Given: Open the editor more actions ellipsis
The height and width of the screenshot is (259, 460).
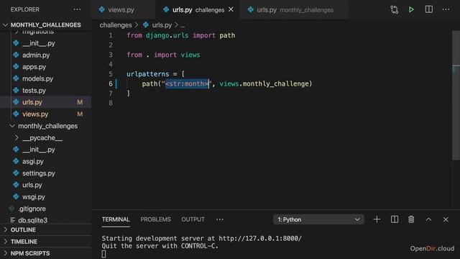Looking at the screenshot, I should click(446, 9).
